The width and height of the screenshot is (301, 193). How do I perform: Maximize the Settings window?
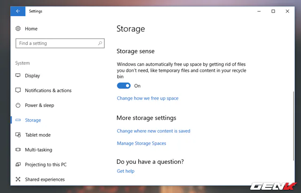273,11
